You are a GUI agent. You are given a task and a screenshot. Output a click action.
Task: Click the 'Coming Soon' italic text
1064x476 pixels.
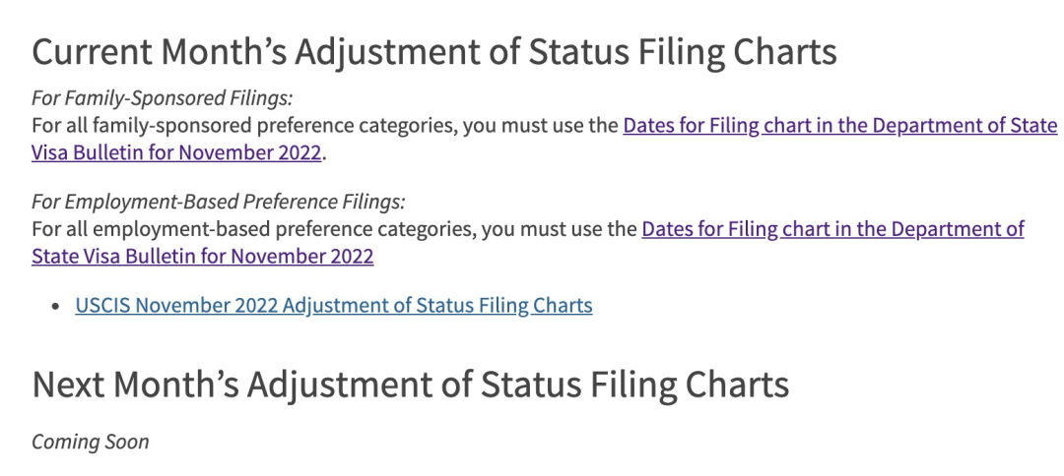tap(91, 443)
